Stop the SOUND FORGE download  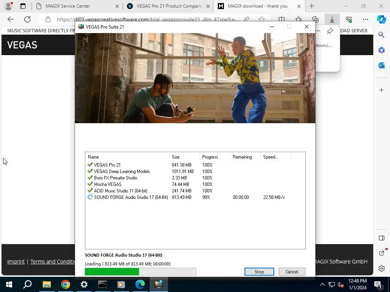(x=259, y=271)
